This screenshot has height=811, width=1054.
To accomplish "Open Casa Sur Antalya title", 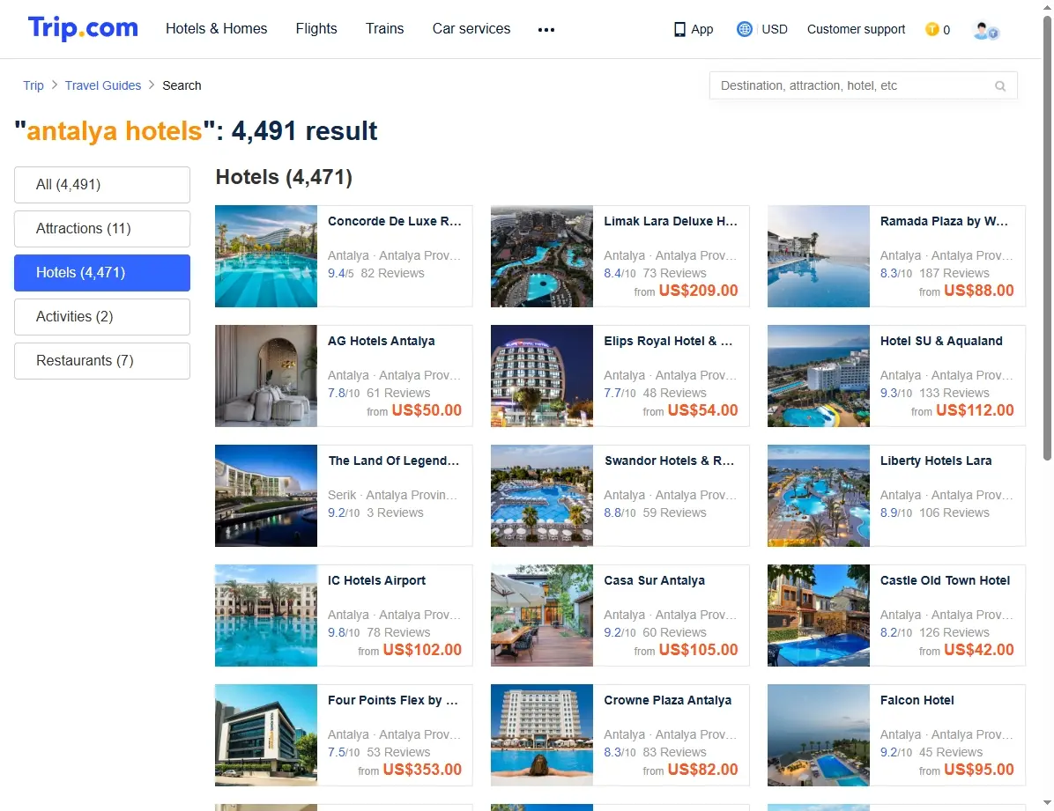I will 654,580.
